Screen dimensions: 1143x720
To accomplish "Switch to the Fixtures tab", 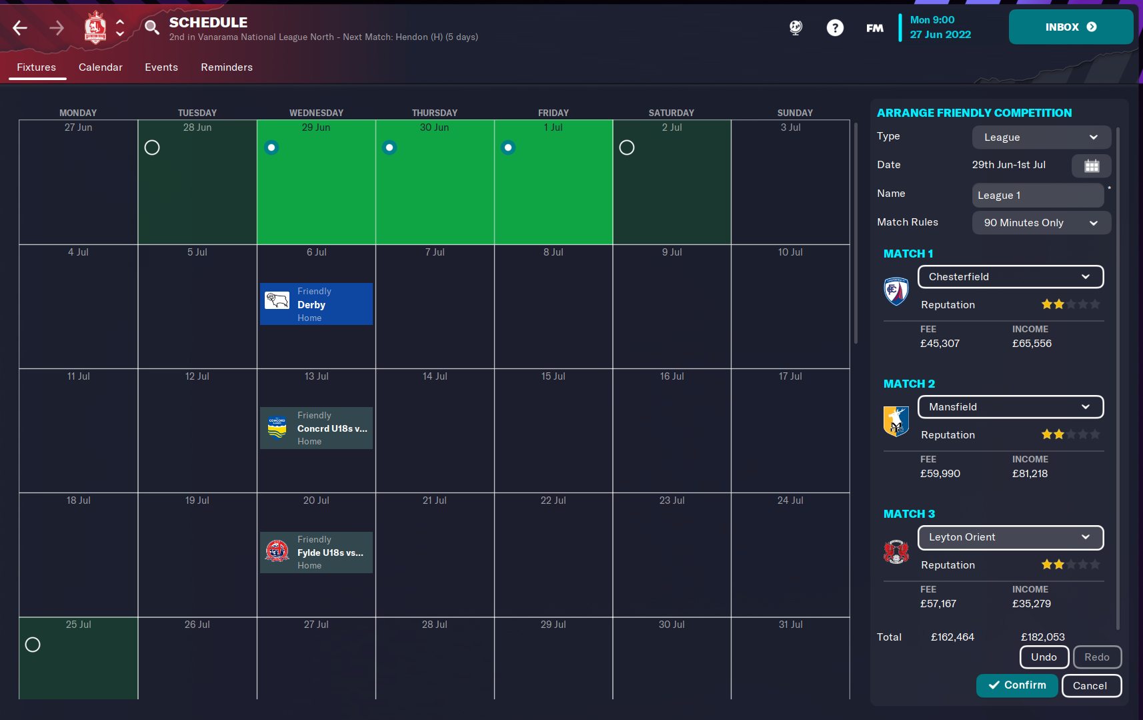I will [37, 67].
